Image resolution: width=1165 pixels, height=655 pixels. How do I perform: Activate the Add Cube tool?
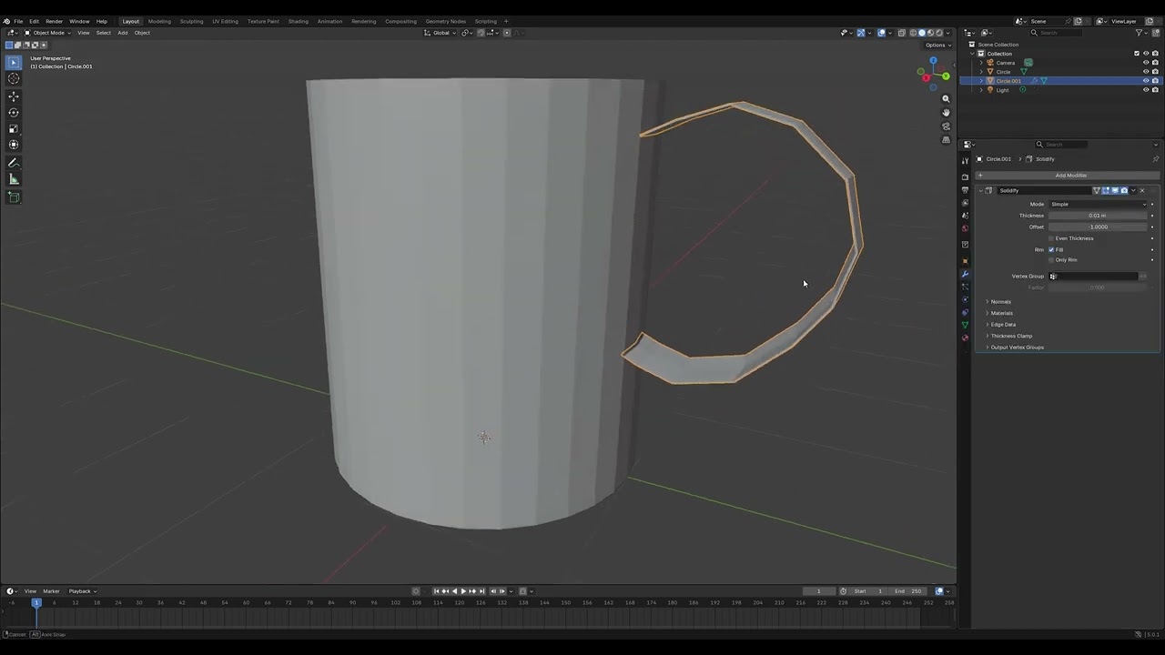click(14, 197)
